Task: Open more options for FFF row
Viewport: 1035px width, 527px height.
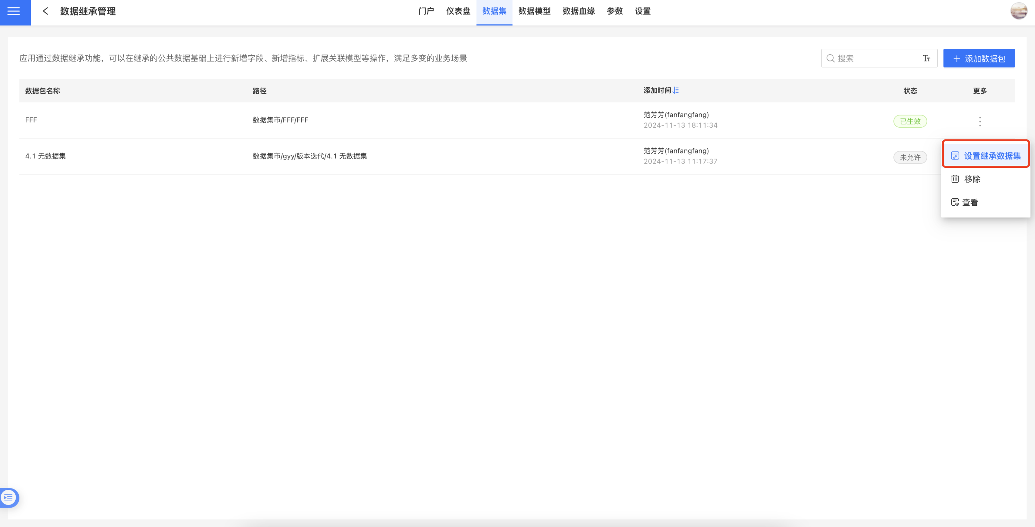Action: [980, 121]
